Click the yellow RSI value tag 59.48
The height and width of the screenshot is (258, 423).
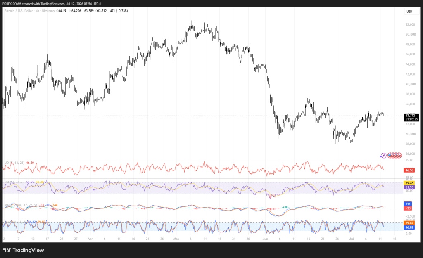click(x=409, y=183)
